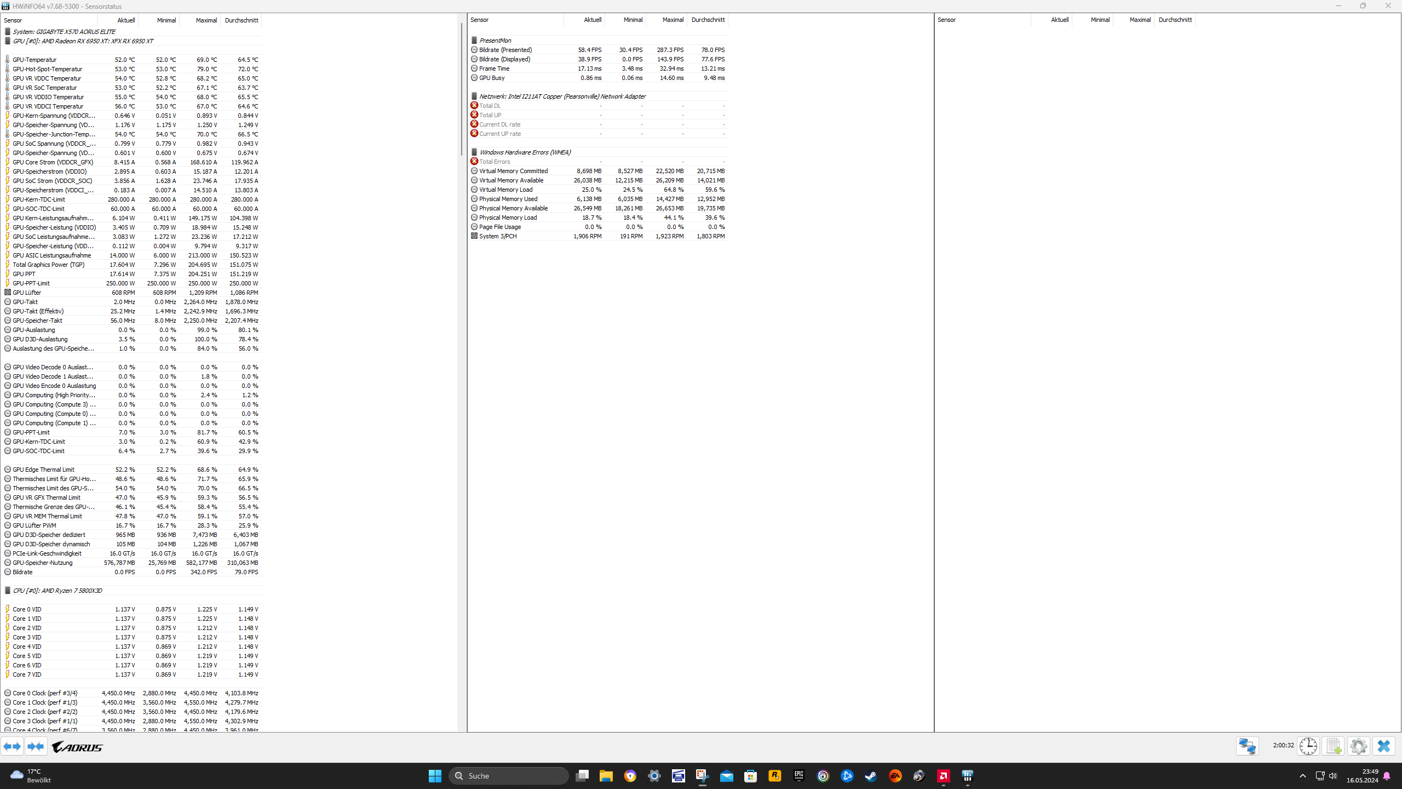The image size is (1402, 789).
Task: Start logging with the sheet-plus icon
Action: [x=1334, y=746]
